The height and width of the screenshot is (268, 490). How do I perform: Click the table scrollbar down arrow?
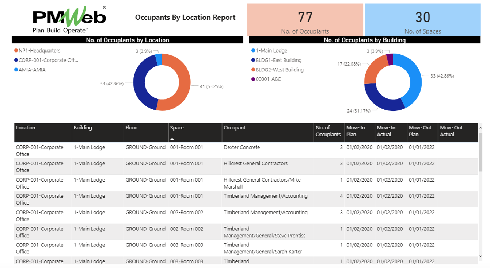pos(480,256)
